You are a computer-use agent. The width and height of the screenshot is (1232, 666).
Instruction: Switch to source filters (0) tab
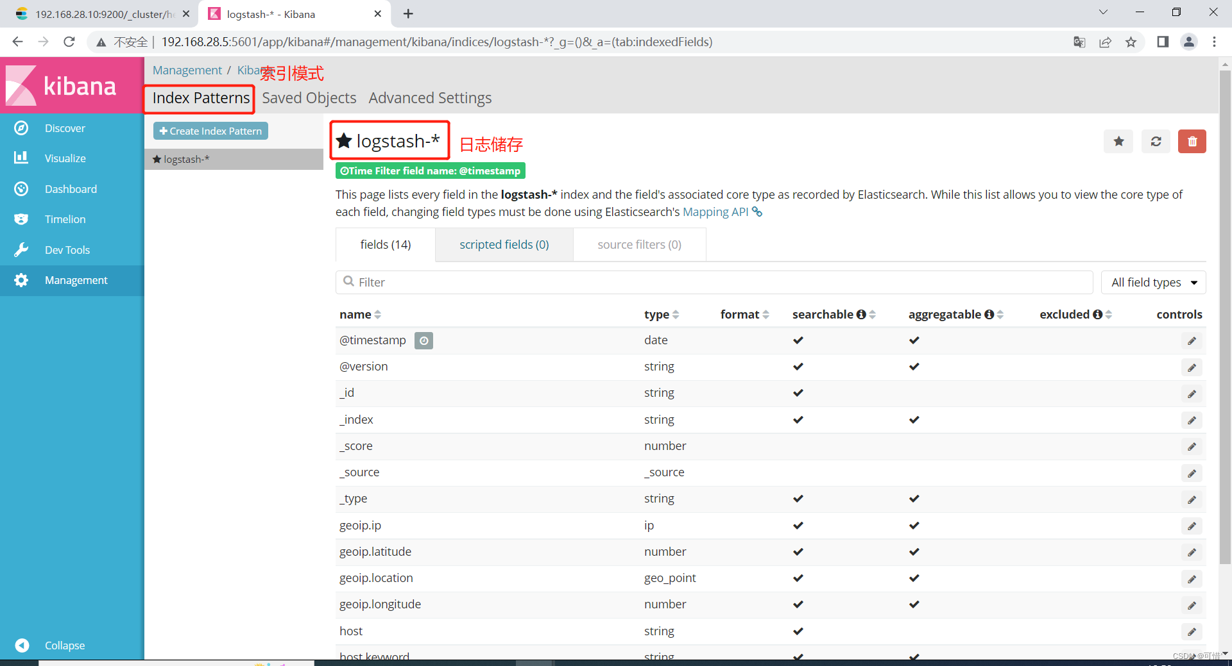click(639, 244)
